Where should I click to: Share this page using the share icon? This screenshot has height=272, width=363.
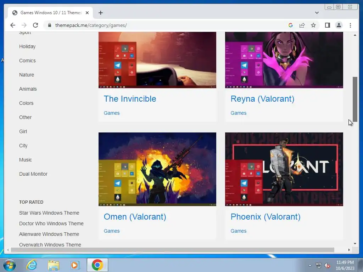(x=302, y=25)
